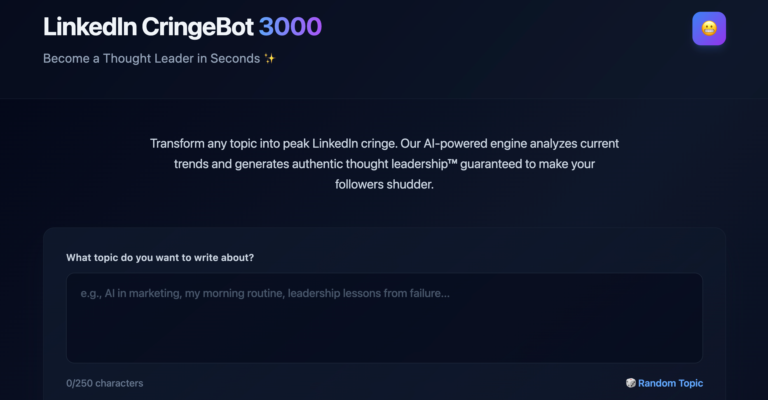Viewport: 768px width, 400px height.
Task: Click the leadership lessons from failure placeholder
Action: [x=369, y=293]
